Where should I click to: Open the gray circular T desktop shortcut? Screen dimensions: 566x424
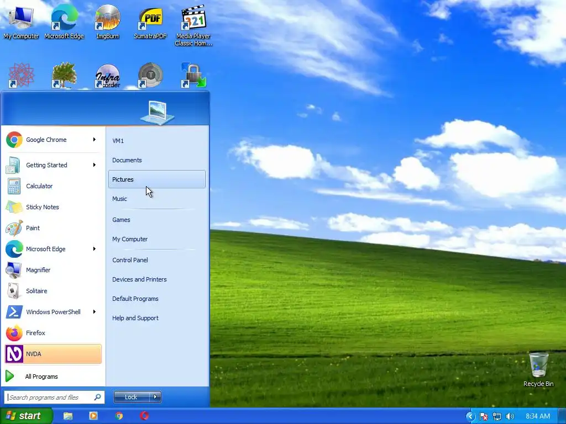click(x=150, y=75)
